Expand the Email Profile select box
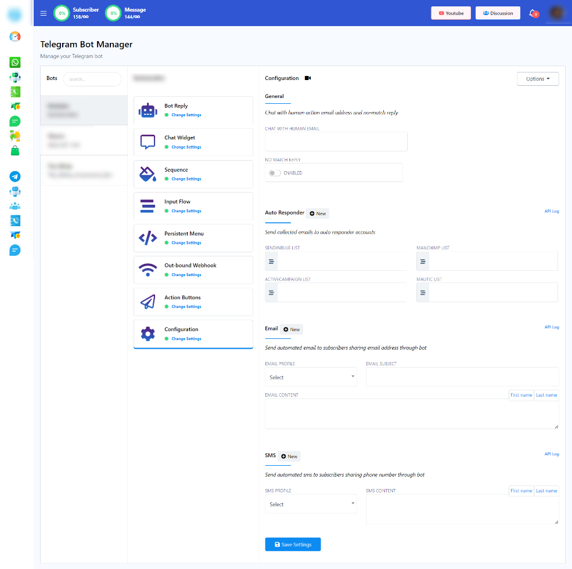Screen dimensions: 572x569 [311, 377]
